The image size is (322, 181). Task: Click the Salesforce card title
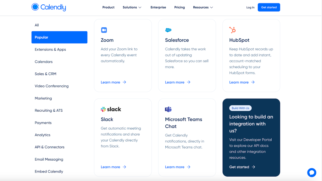coord(177,40)
